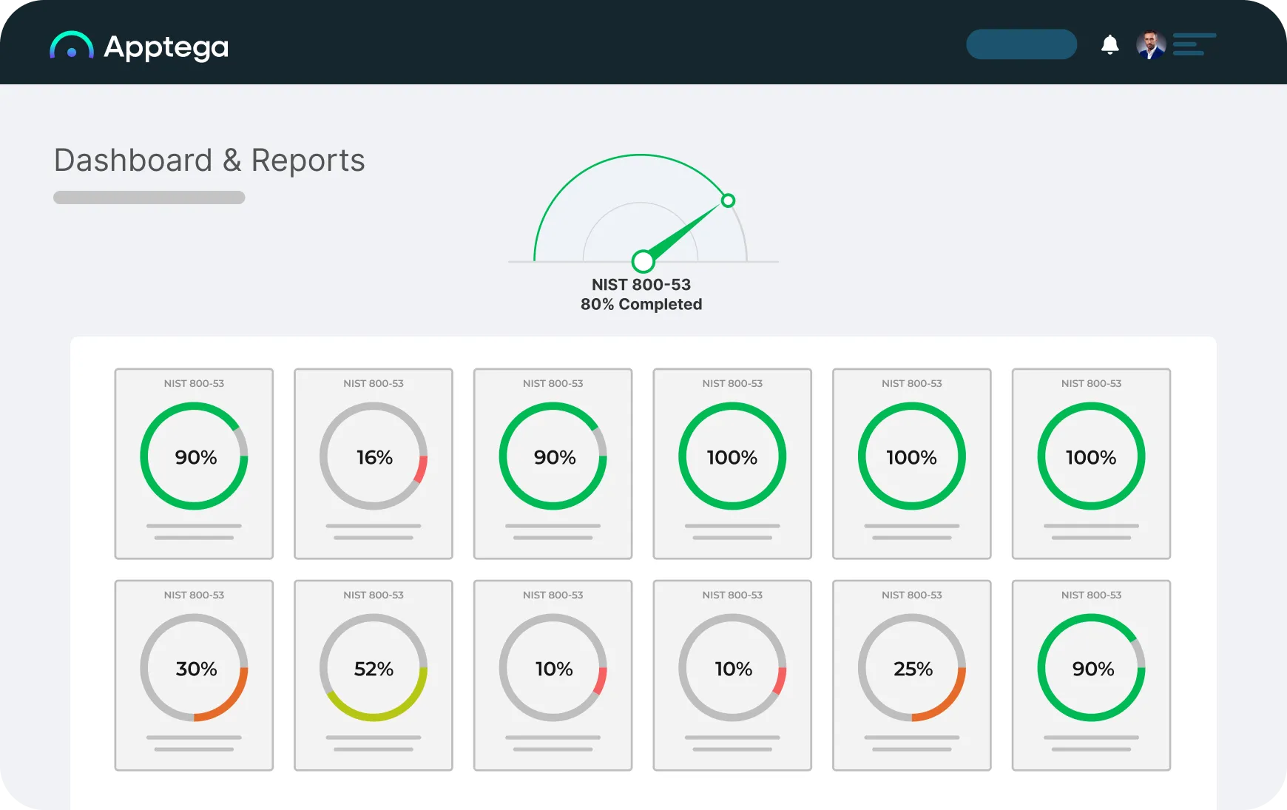Click the rightmost 100% NIST card
The width and height of the screenshot is (1287, 810).
[1090, 456]
